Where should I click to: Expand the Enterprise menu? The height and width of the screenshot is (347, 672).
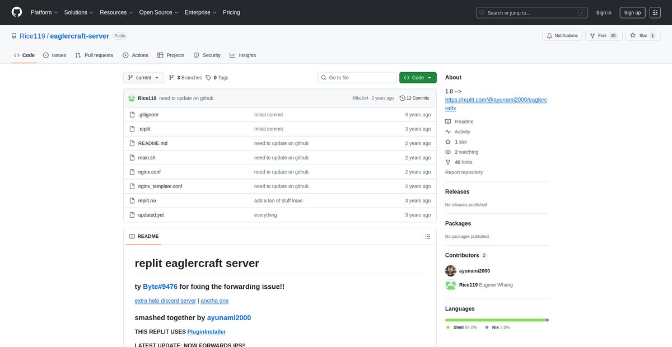click(201, 12)
